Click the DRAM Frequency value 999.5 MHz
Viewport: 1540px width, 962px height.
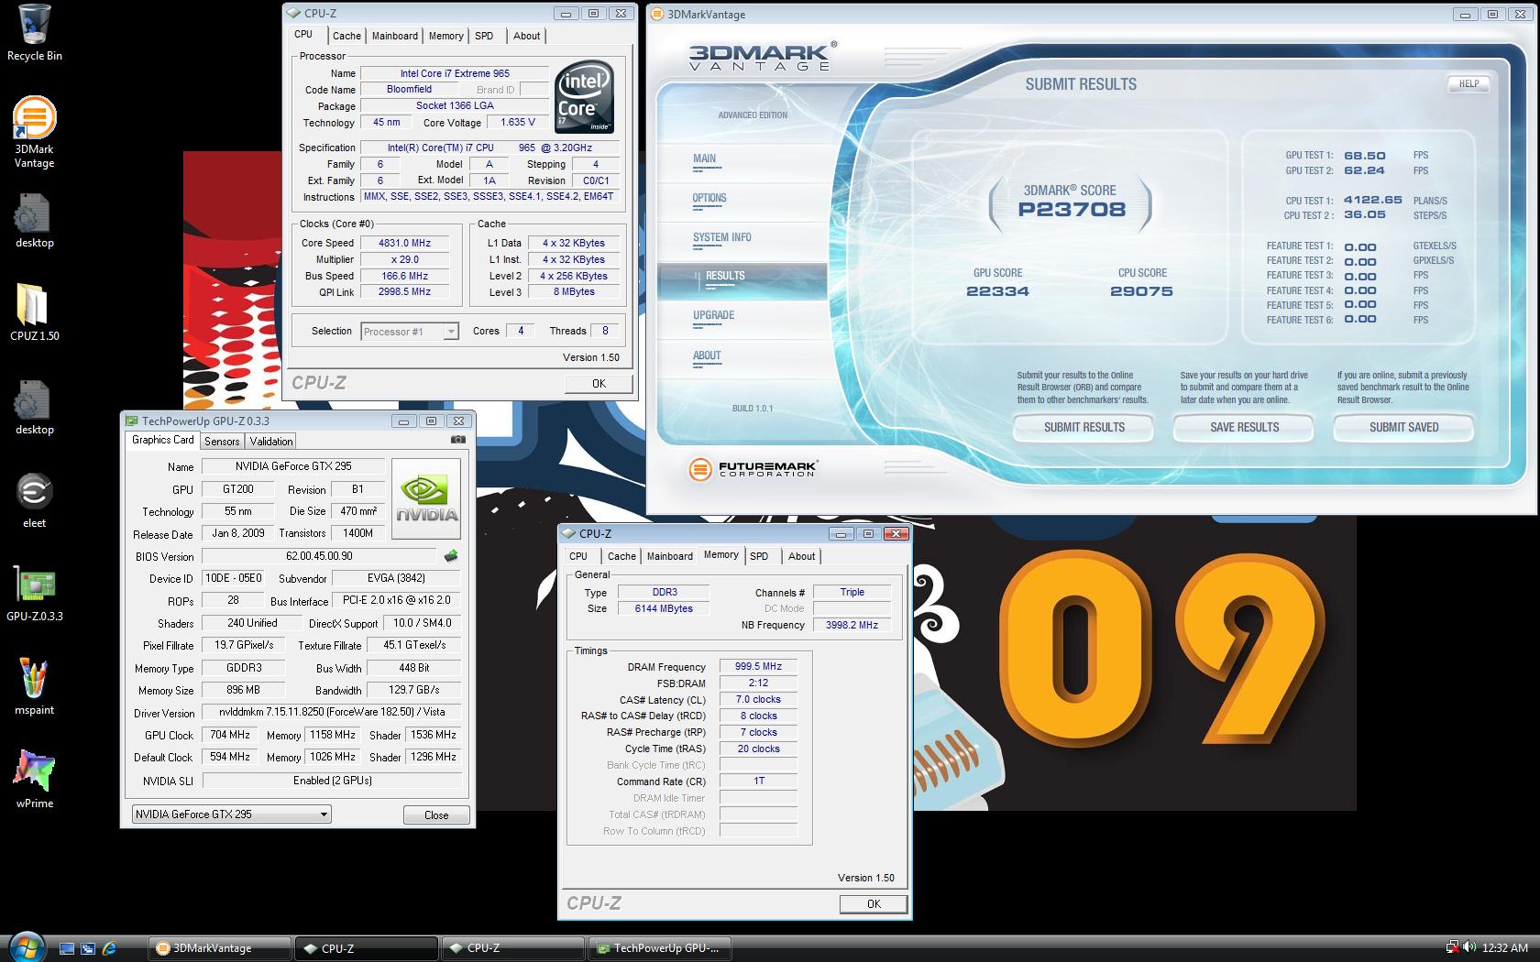(758, 667)
